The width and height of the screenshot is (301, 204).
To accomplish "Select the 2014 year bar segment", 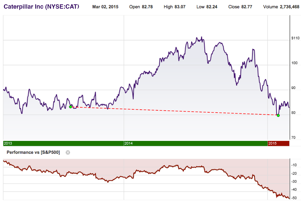I will tap(195, 143).
